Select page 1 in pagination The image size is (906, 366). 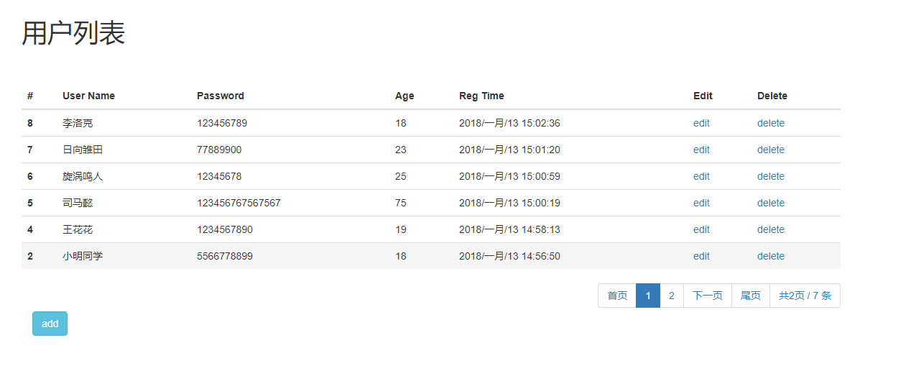(x=648, y=296)
